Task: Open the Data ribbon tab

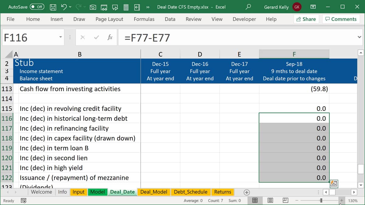Action: [170, 19]
